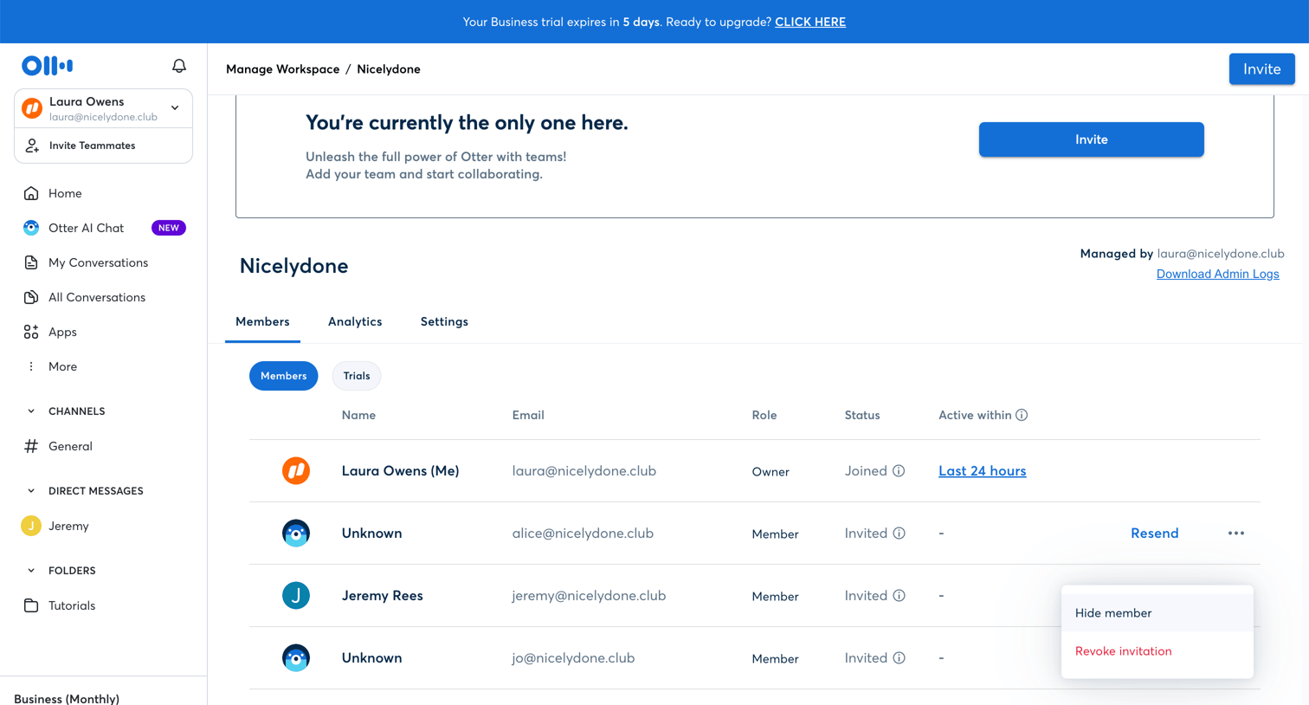Switch to the Members tab
This screenshot has width=1309, height=705.
pyautogui.click(x=262, y=321)
